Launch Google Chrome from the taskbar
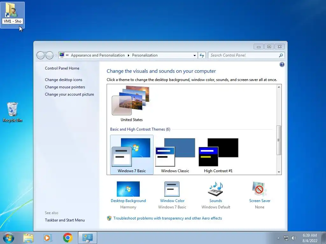The image size is (326, 244). pyautogui.click(x=67, y=238)
